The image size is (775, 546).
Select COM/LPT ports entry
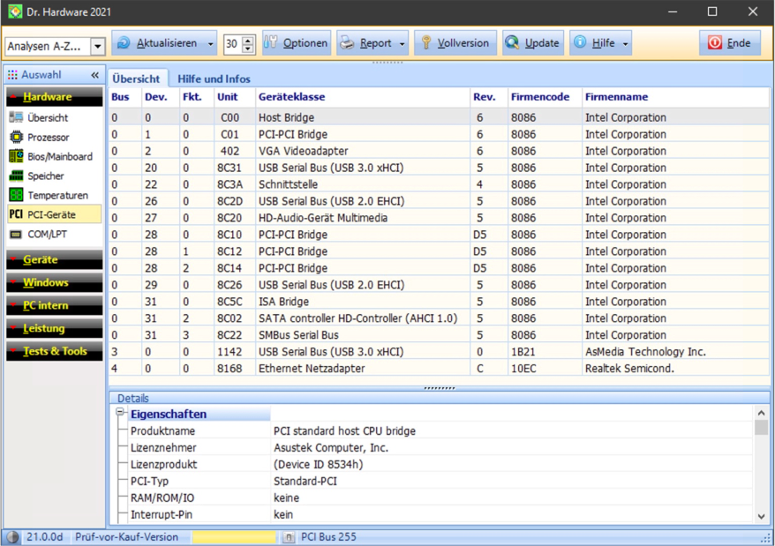(47, 235)
